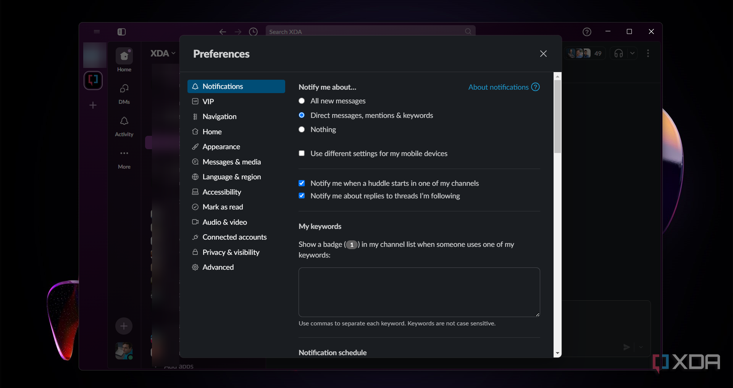Toggle huddle start notification checkbox
The height and width of the screenshot is (388, 733).
(x=302, y=183)
